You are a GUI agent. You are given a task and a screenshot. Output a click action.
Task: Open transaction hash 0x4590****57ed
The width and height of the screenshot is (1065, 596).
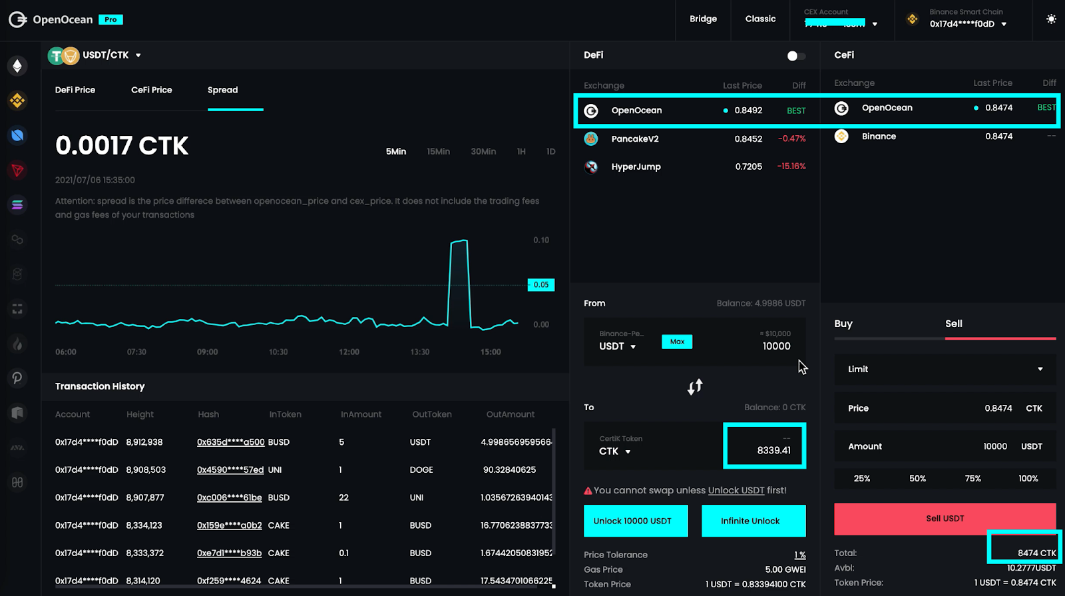pos(230,470)
